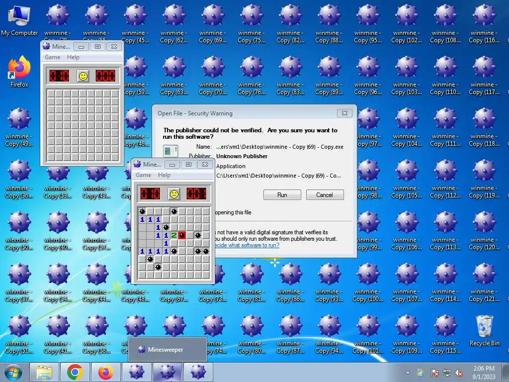Maximize the upper Minesweeper window
509x382 pixels.
pos(97,46)
